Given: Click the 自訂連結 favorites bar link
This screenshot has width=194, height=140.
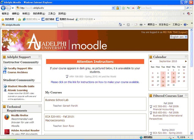Looking at the screenshot, I should [x=48, y=19].
